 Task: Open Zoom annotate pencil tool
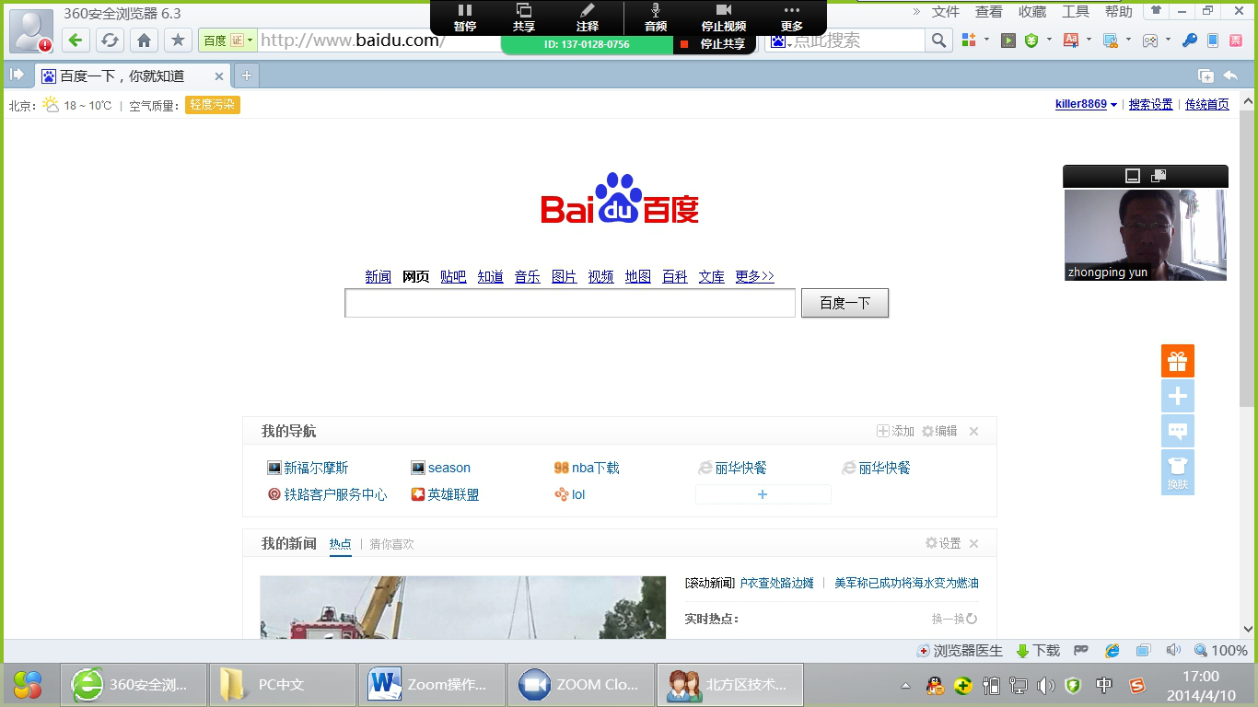pyautogui.click(x=587, y=17)
